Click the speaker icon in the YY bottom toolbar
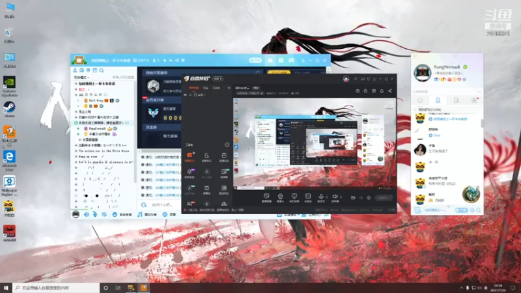The width and height of the screenshot is (521, 293). coord(87,215)
